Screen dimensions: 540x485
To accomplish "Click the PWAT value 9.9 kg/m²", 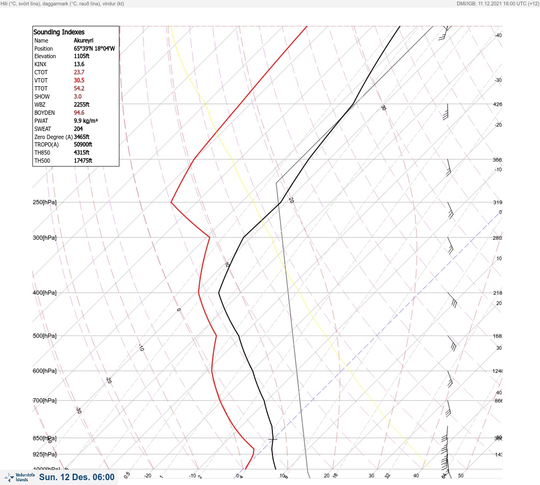I will pos(86,121).
